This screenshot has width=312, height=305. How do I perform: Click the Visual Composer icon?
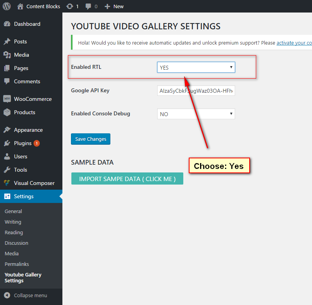7,183
